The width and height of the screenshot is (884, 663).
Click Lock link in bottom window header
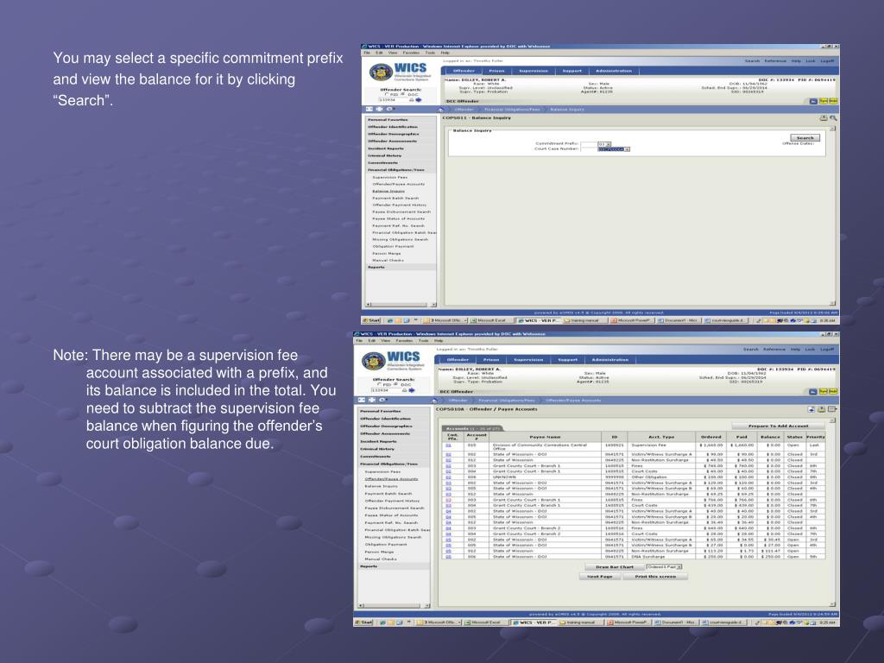click(x=810, y=350)
